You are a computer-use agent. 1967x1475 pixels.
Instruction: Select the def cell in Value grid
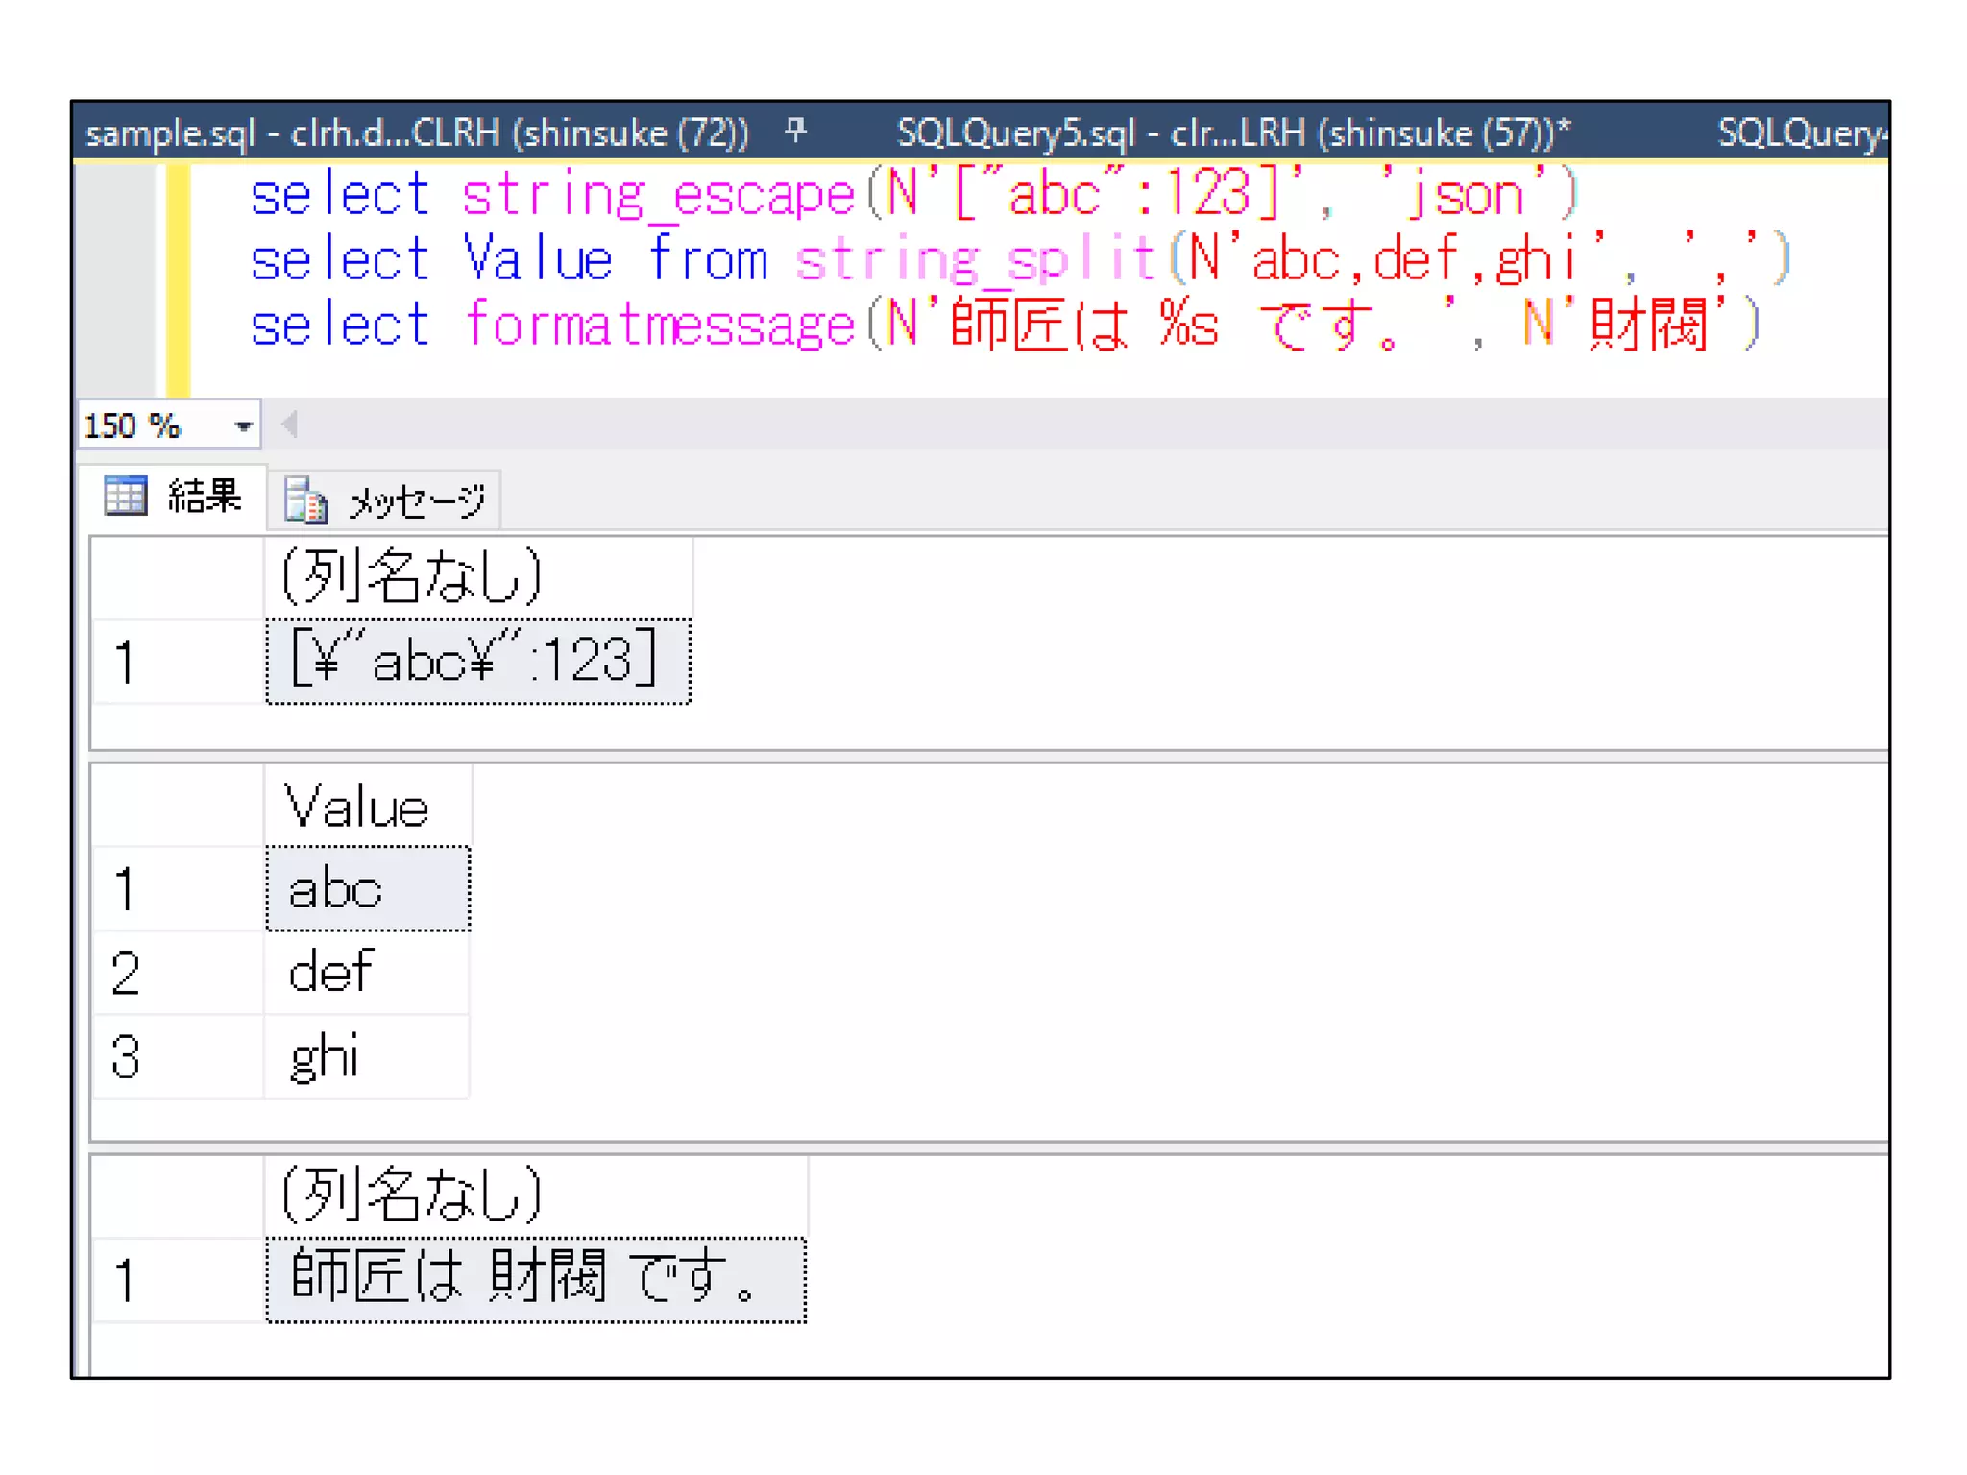point(367,972)
